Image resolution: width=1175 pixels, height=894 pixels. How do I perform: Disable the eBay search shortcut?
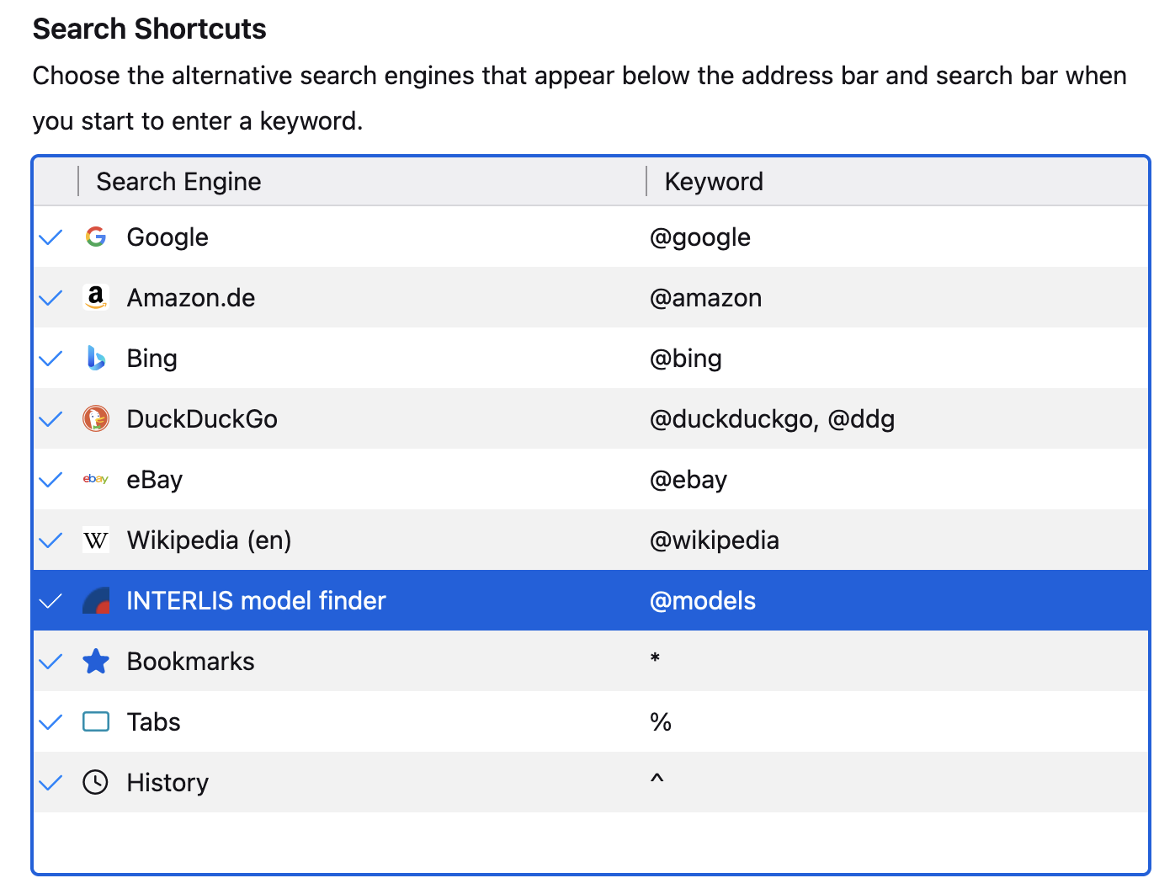tap(51, 480)
